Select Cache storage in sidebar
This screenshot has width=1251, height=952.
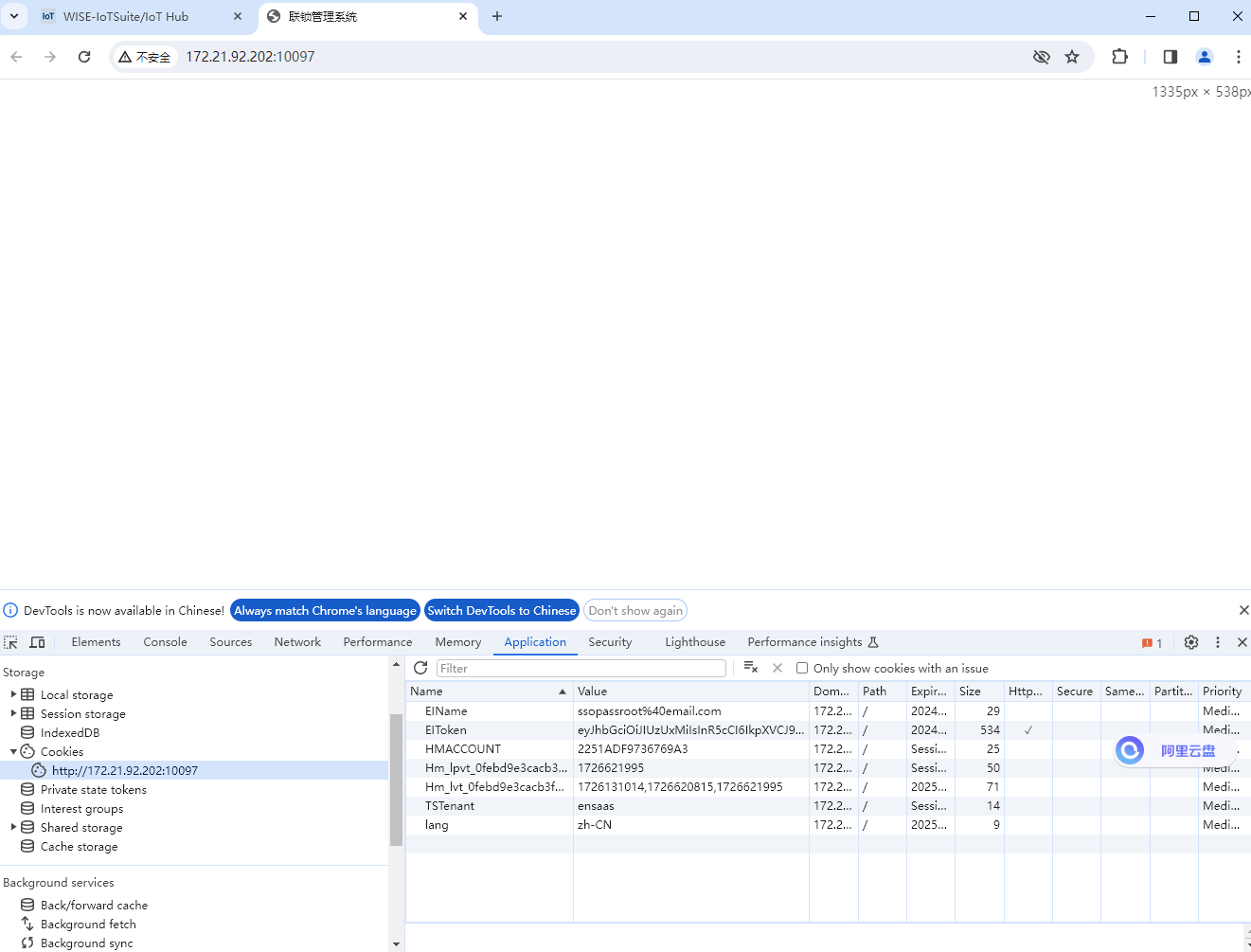pyautogui.click(x=79, y=846)
